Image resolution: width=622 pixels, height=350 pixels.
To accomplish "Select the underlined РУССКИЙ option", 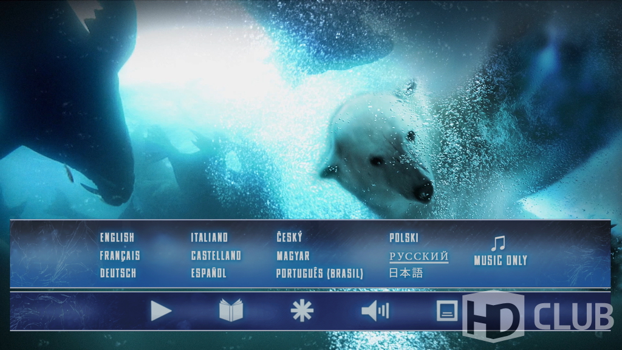I will [x=419, y=257].
